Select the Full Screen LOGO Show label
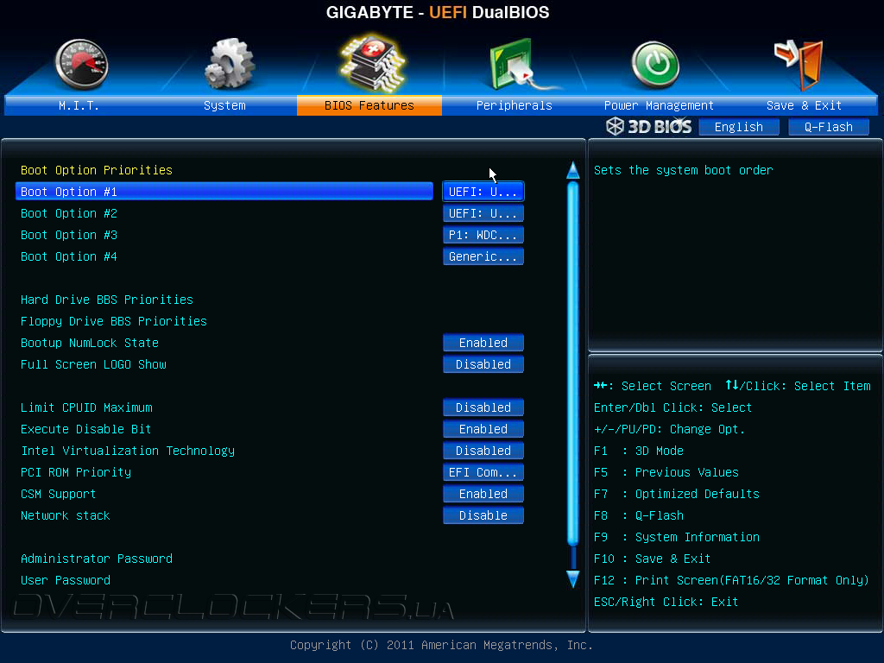 coord(93,364)
